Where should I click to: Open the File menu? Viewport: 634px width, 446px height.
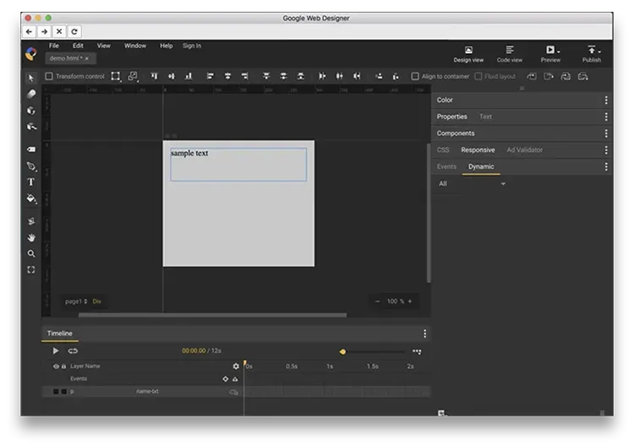pyautogui.click(x=53, y=46)
